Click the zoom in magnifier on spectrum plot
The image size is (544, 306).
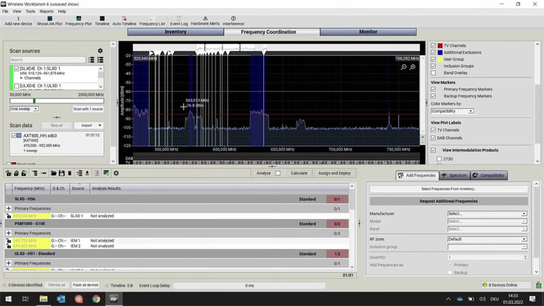point(413,67)
